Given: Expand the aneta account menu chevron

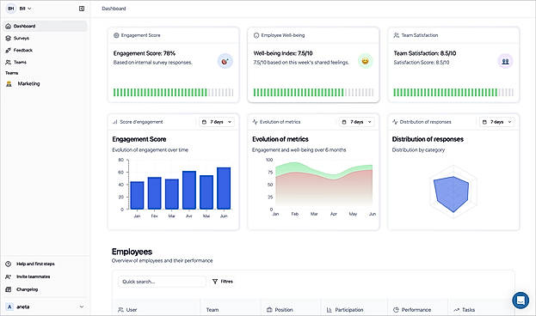Looking at the screenshot, I should pos(82,307).
